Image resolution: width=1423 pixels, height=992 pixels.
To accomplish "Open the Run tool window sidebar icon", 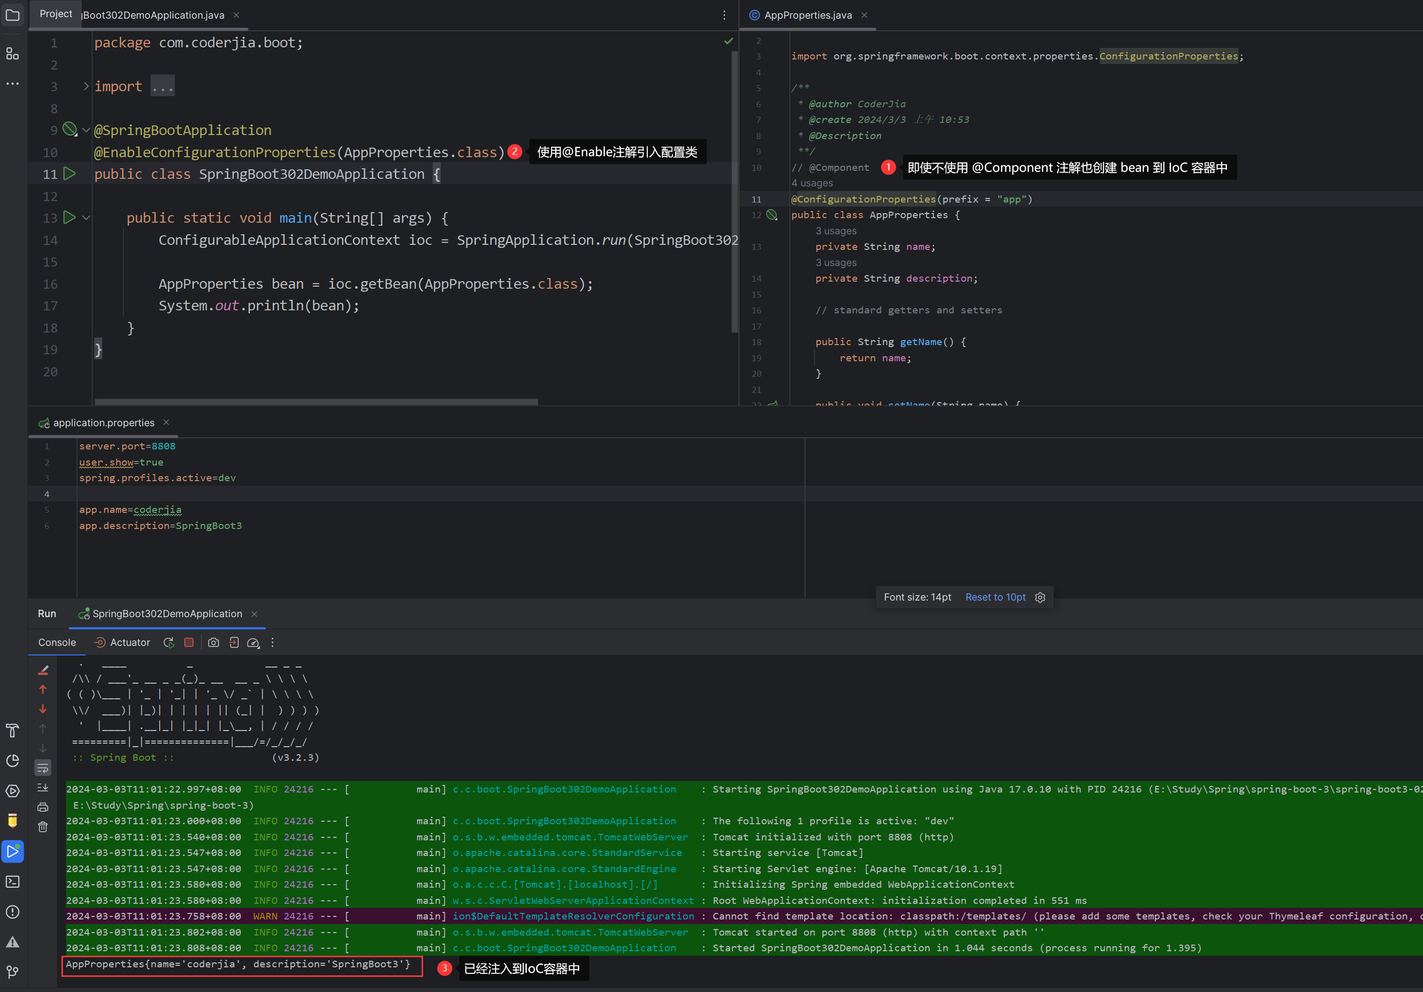I will [13, 851].
